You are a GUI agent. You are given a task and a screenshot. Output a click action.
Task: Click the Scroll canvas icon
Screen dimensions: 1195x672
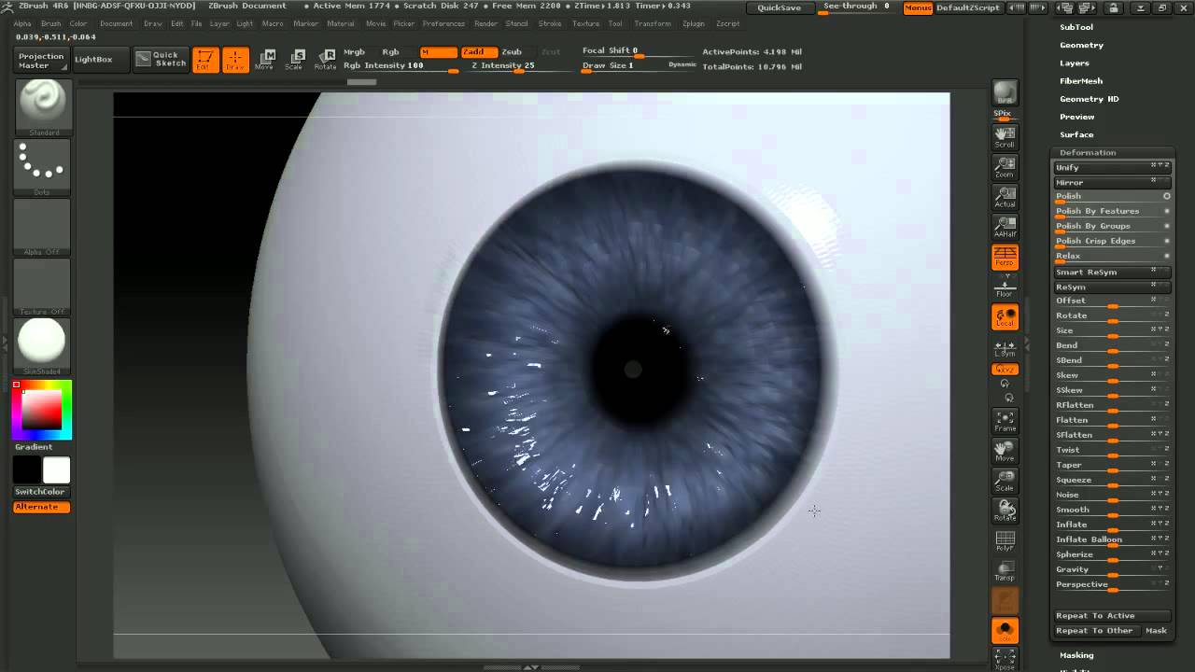tap(1005, 137)
